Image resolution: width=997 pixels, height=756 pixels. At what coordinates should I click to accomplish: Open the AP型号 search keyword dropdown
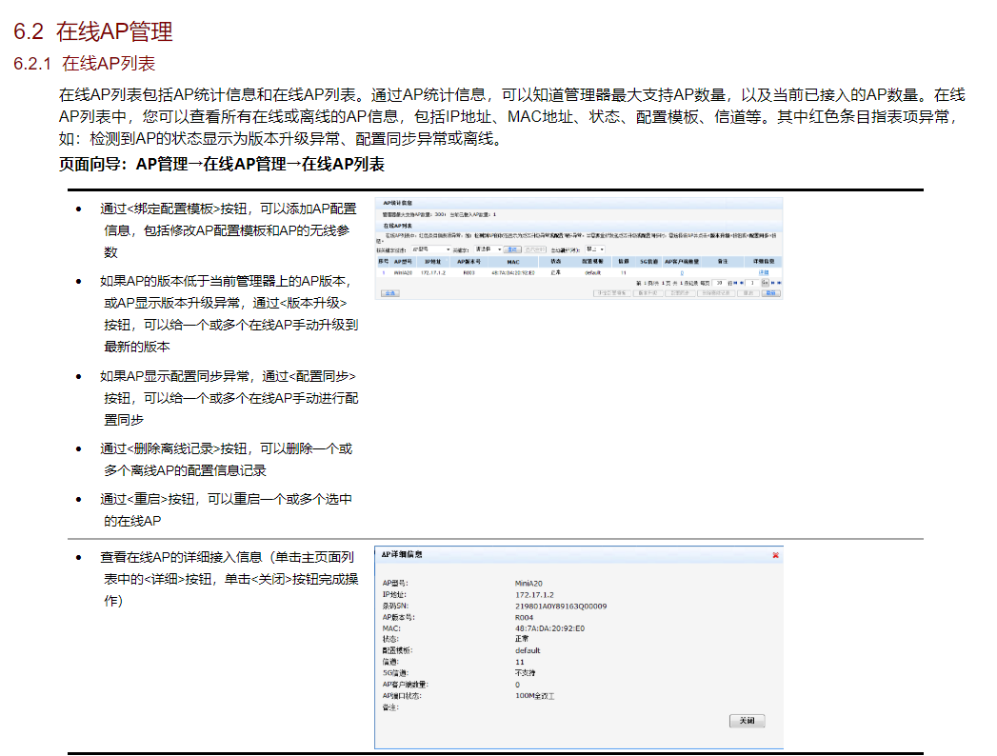(431, 249)
